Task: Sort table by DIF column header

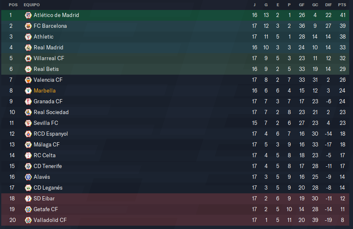Action: pyautogui.click(x=328, y=5)
